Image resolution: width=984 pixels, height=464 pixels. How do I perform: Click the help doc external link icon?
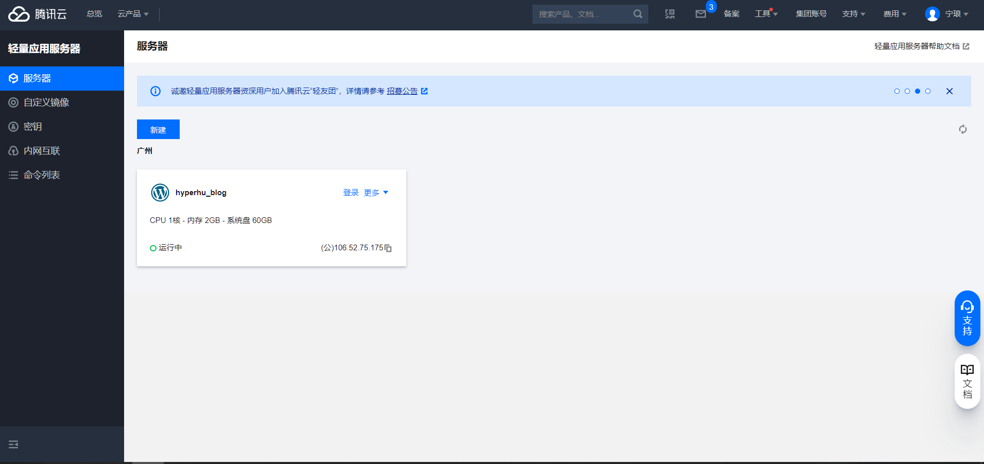[x=966, y=46]
